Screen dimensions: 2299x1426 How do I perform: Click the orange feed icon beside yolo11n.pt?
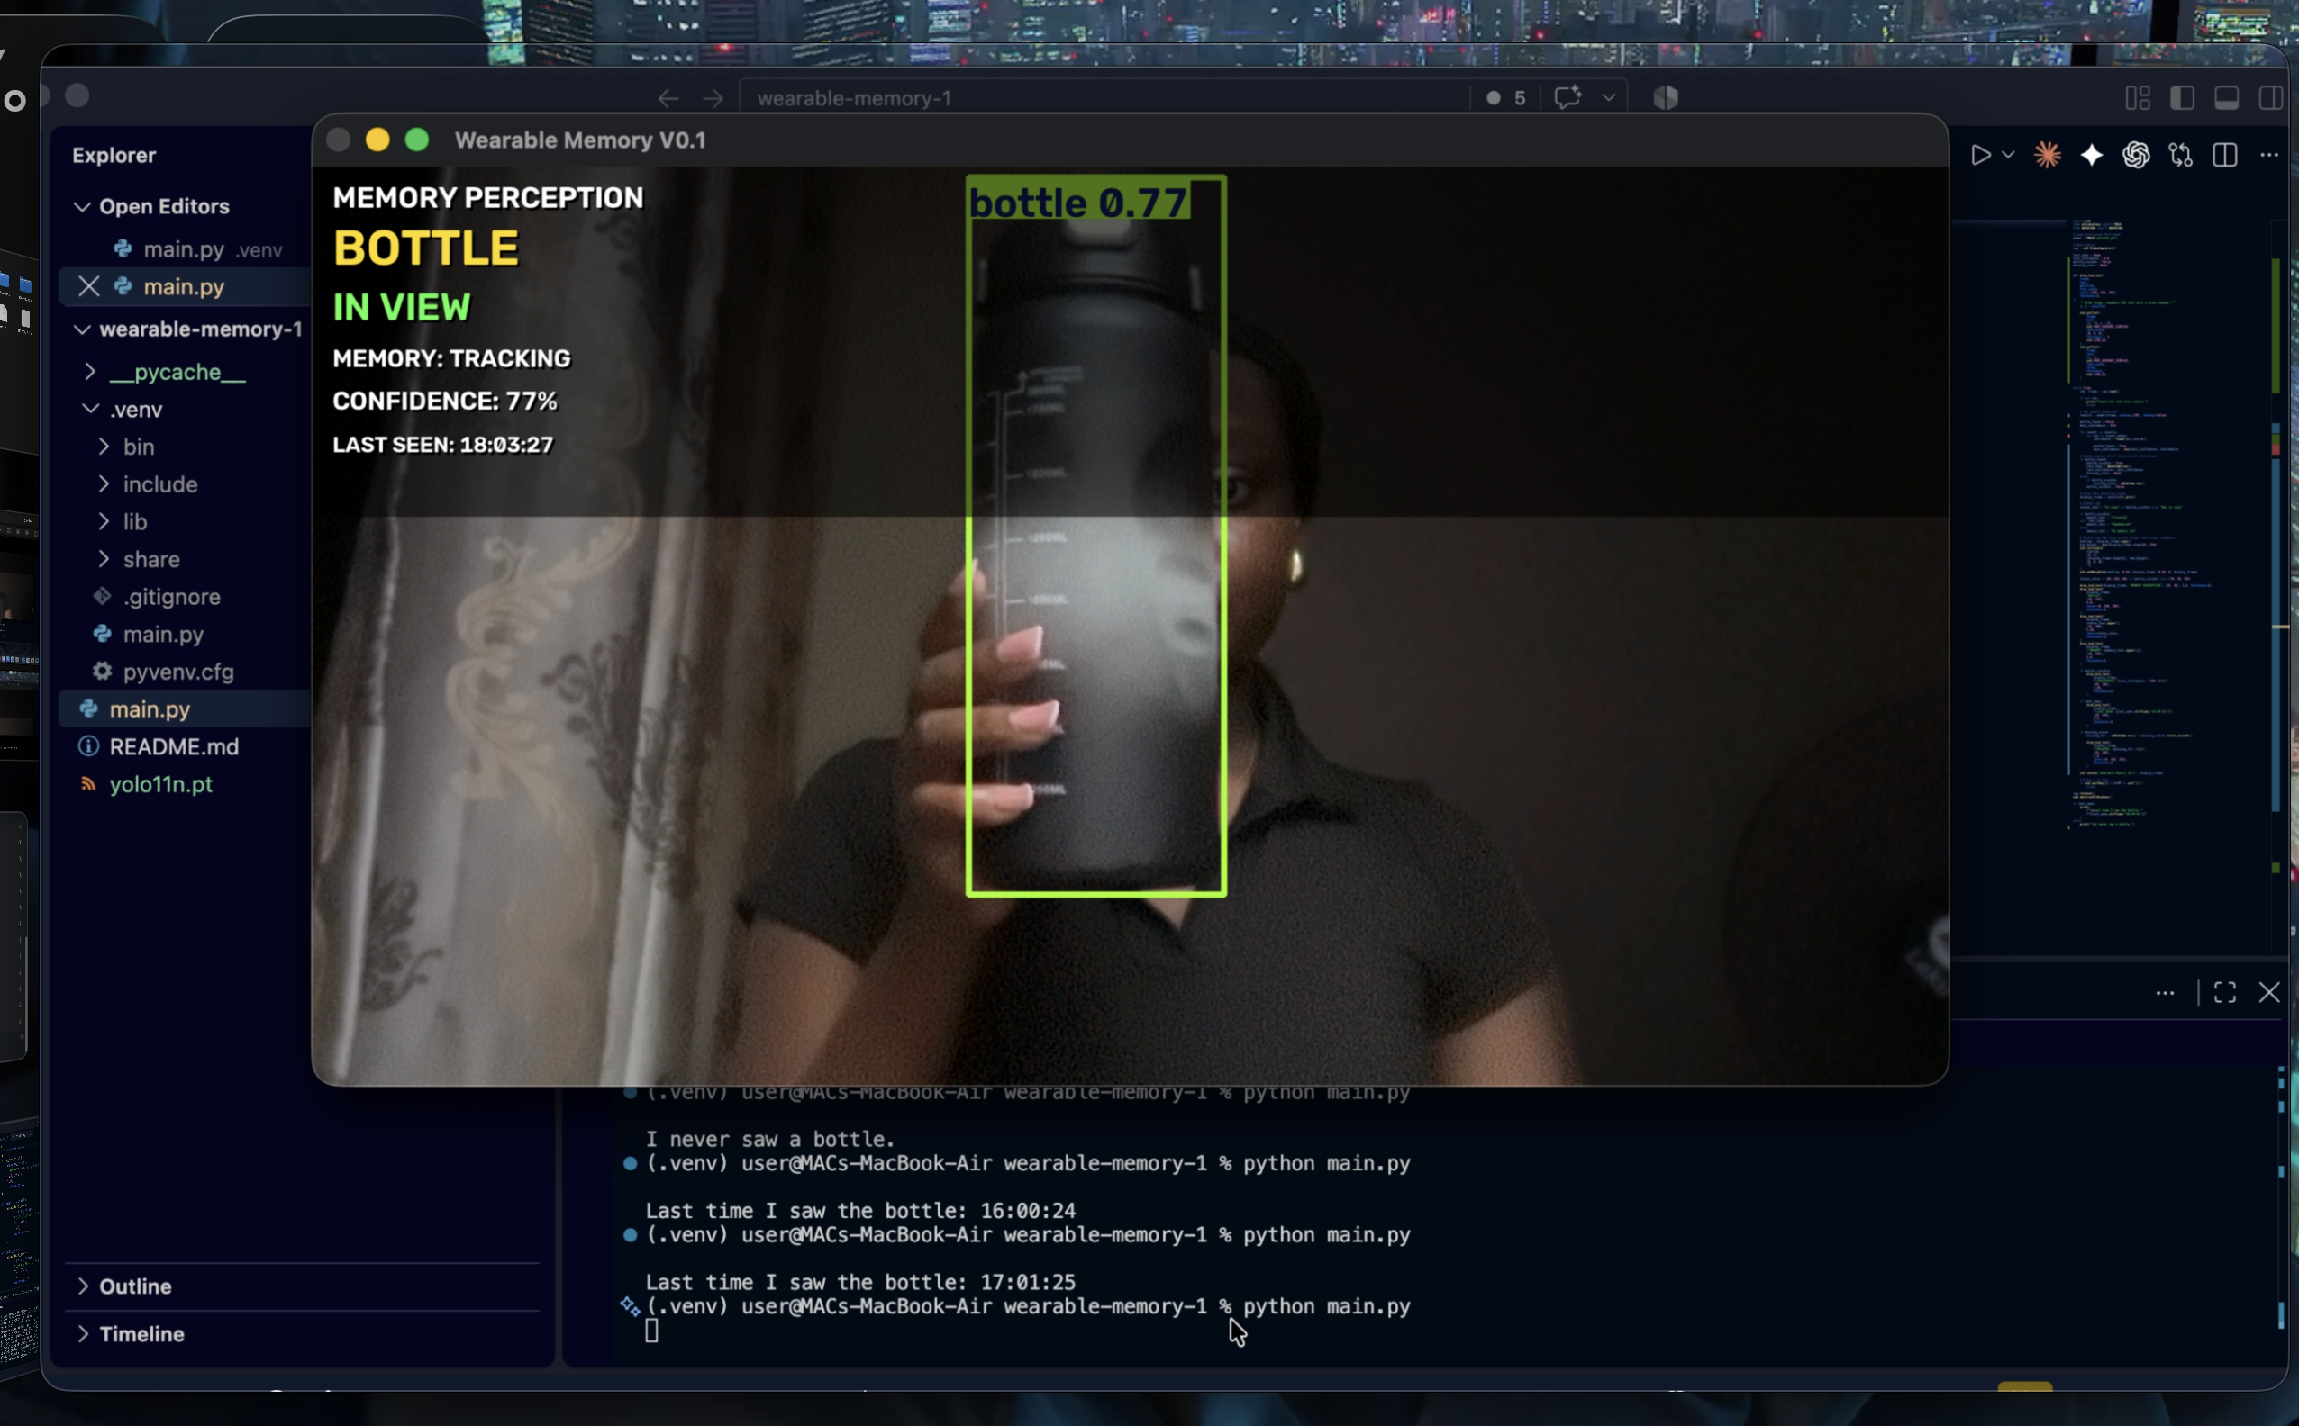pyautogui.click(x=88, y=785)
